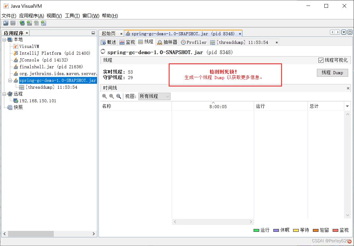
Task: Sort by the 名称 column header
Action: point(136,106)
